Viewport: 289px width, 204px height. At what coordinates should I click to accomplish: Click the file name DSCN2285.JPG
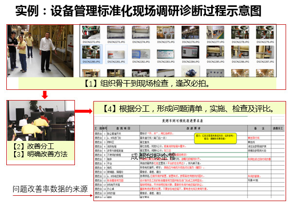[x=216, y=62]
